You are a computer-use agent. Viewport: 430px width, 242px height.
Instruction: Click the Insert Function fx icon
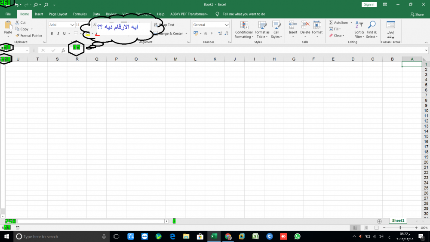click(x=63, y=50)
